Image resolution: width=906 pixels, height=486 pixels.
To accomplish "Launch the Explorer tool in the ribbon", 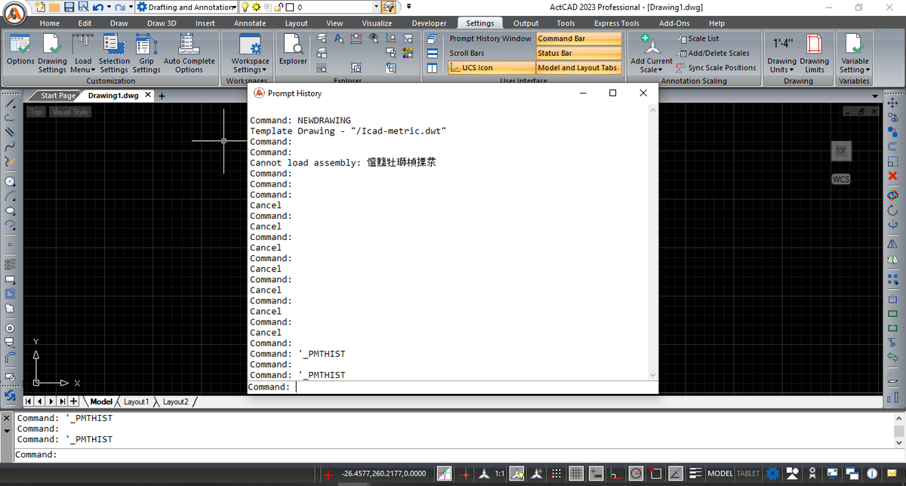I will 293,49.
